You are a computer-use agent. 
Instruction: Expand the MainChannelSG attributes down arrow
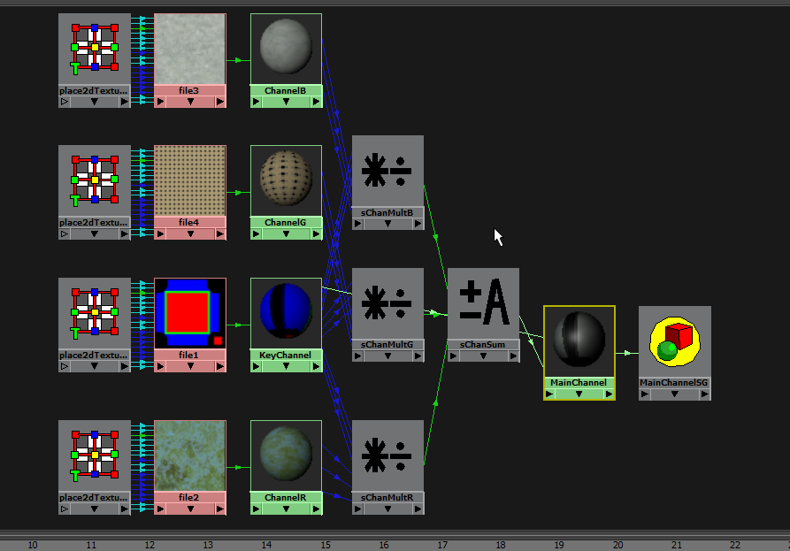click(675, 394)
